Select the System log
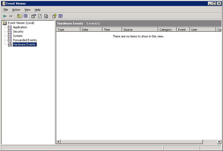 [x=18, y=36]
